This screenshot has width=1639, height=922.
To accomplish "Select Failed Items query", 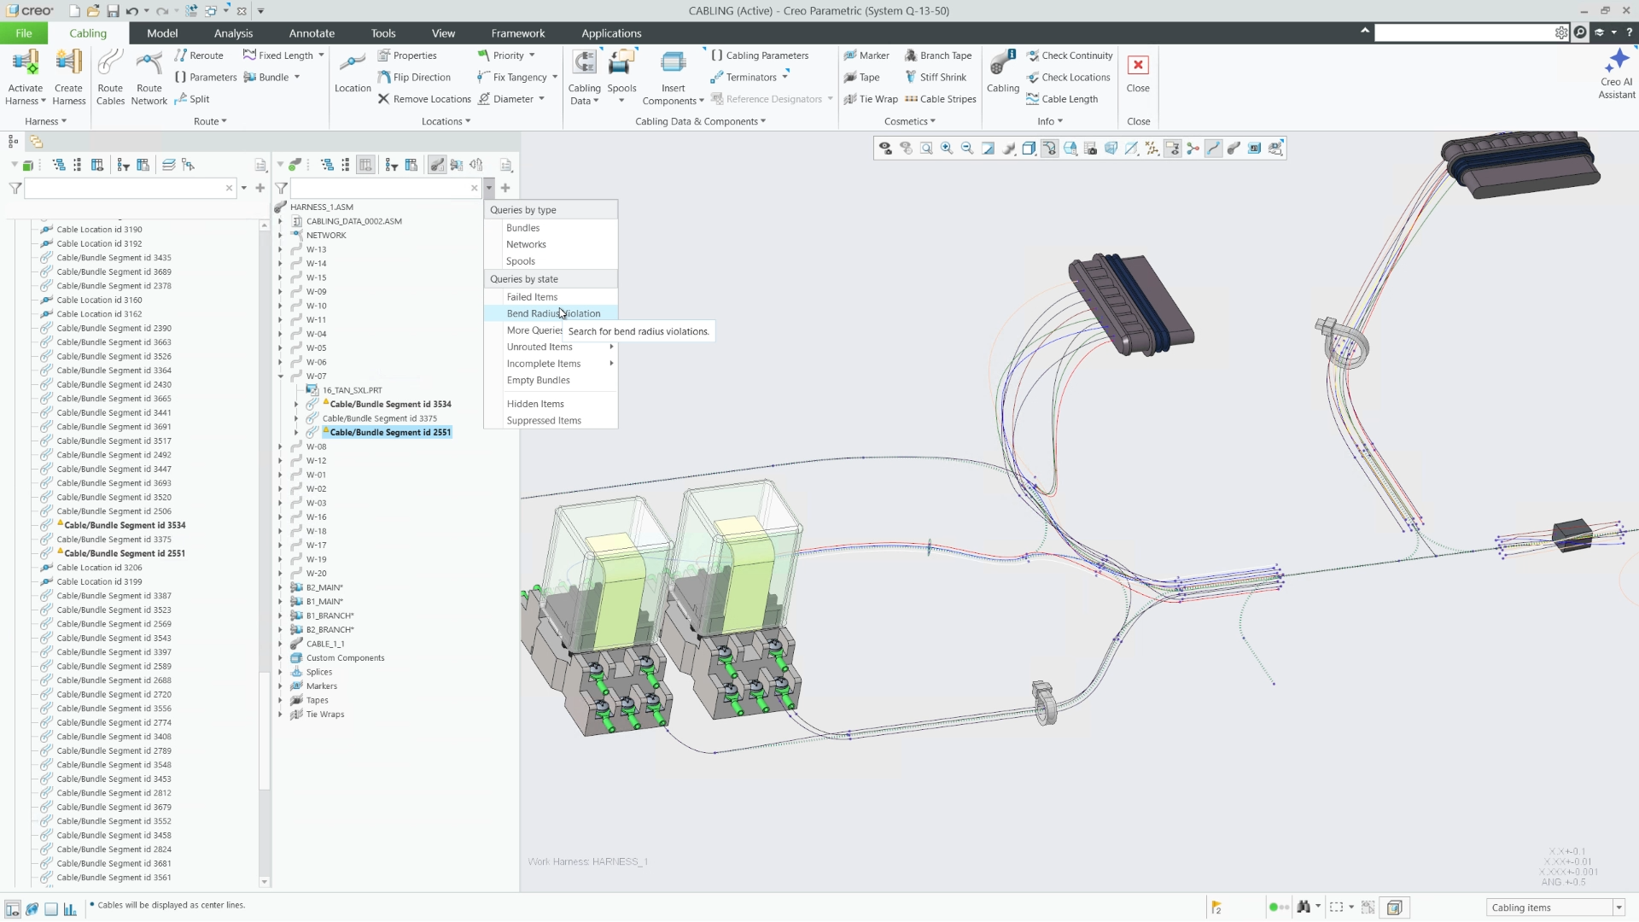I will [x=551, y=297].
